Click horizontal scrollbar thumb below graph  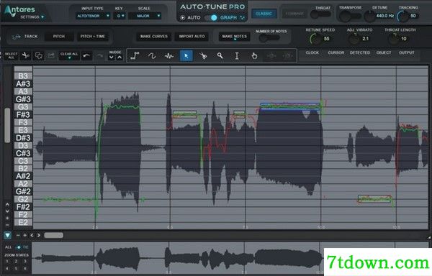pos(53,235)
